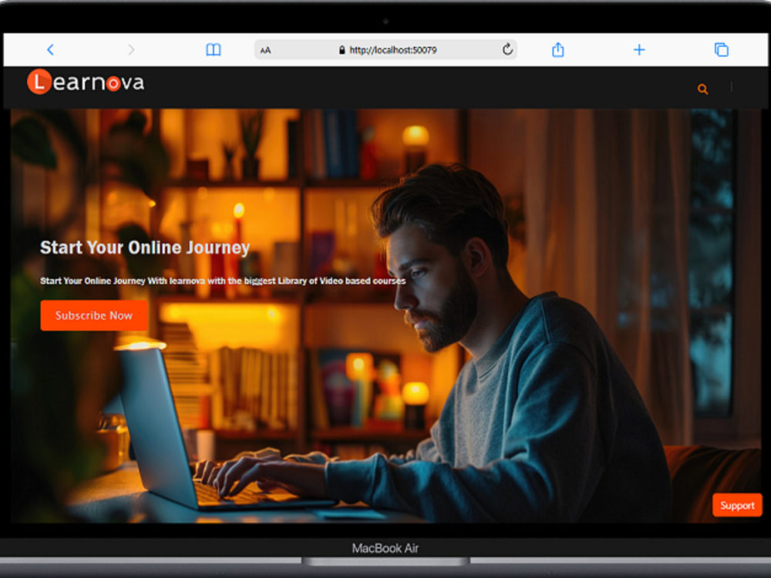The height and width of the screenshot is (578, 771).
Task: Click the forward navigation arrow
Action: (131, 49)
